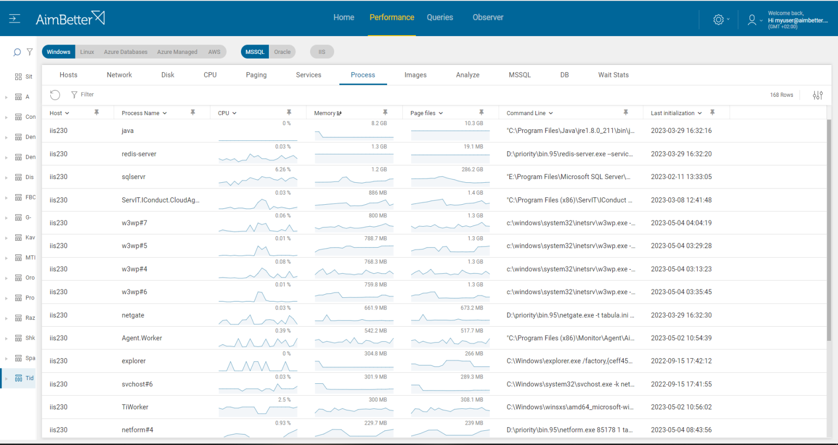This screenshot has width=838, height=445.
Task: Pin the Process Name column
Action: coord(193,113)
